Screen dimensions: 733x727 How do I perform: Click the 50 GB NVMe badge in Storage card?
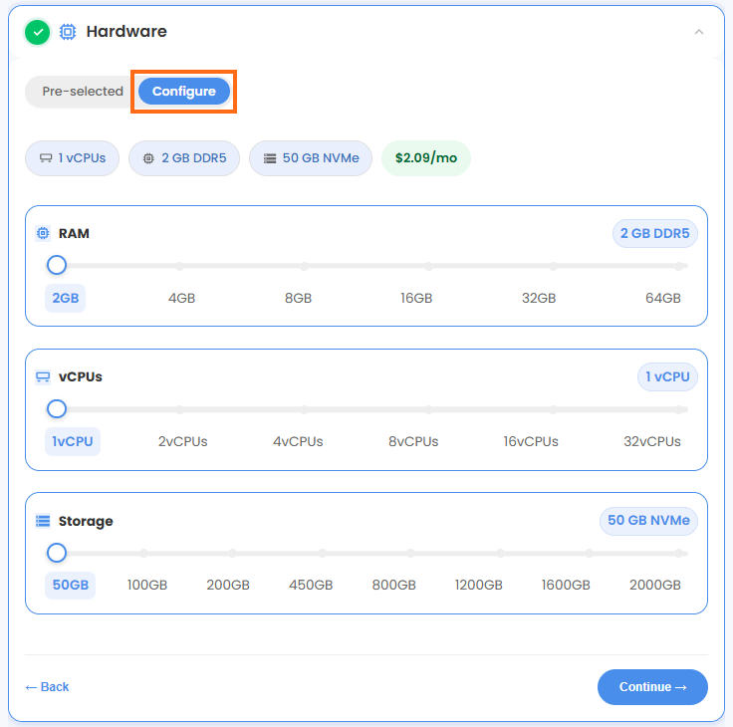[648, 521]
